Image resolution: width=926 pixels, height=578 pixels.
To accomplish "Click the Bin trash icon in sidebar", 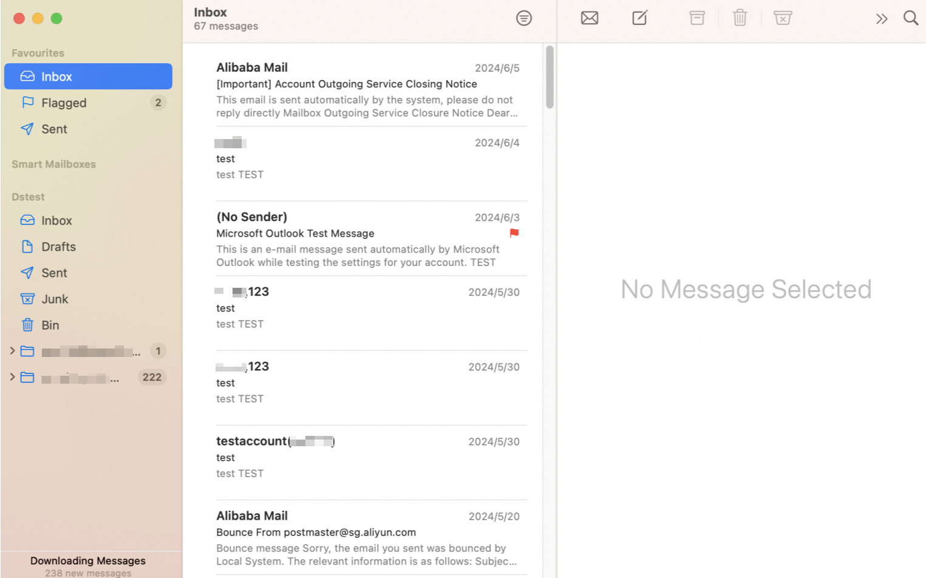I will tap(27, 325).
